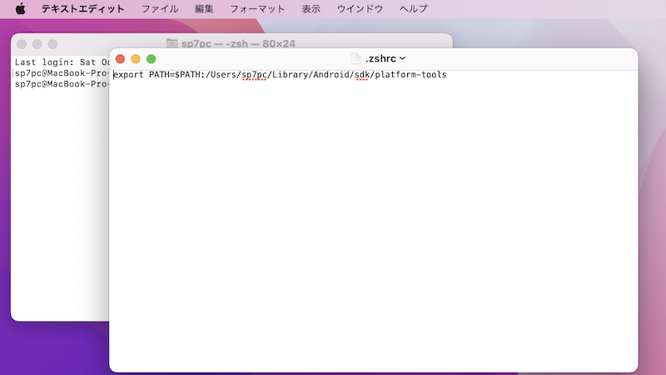
Task: Open the Apple menu
Action: point(21,9)
